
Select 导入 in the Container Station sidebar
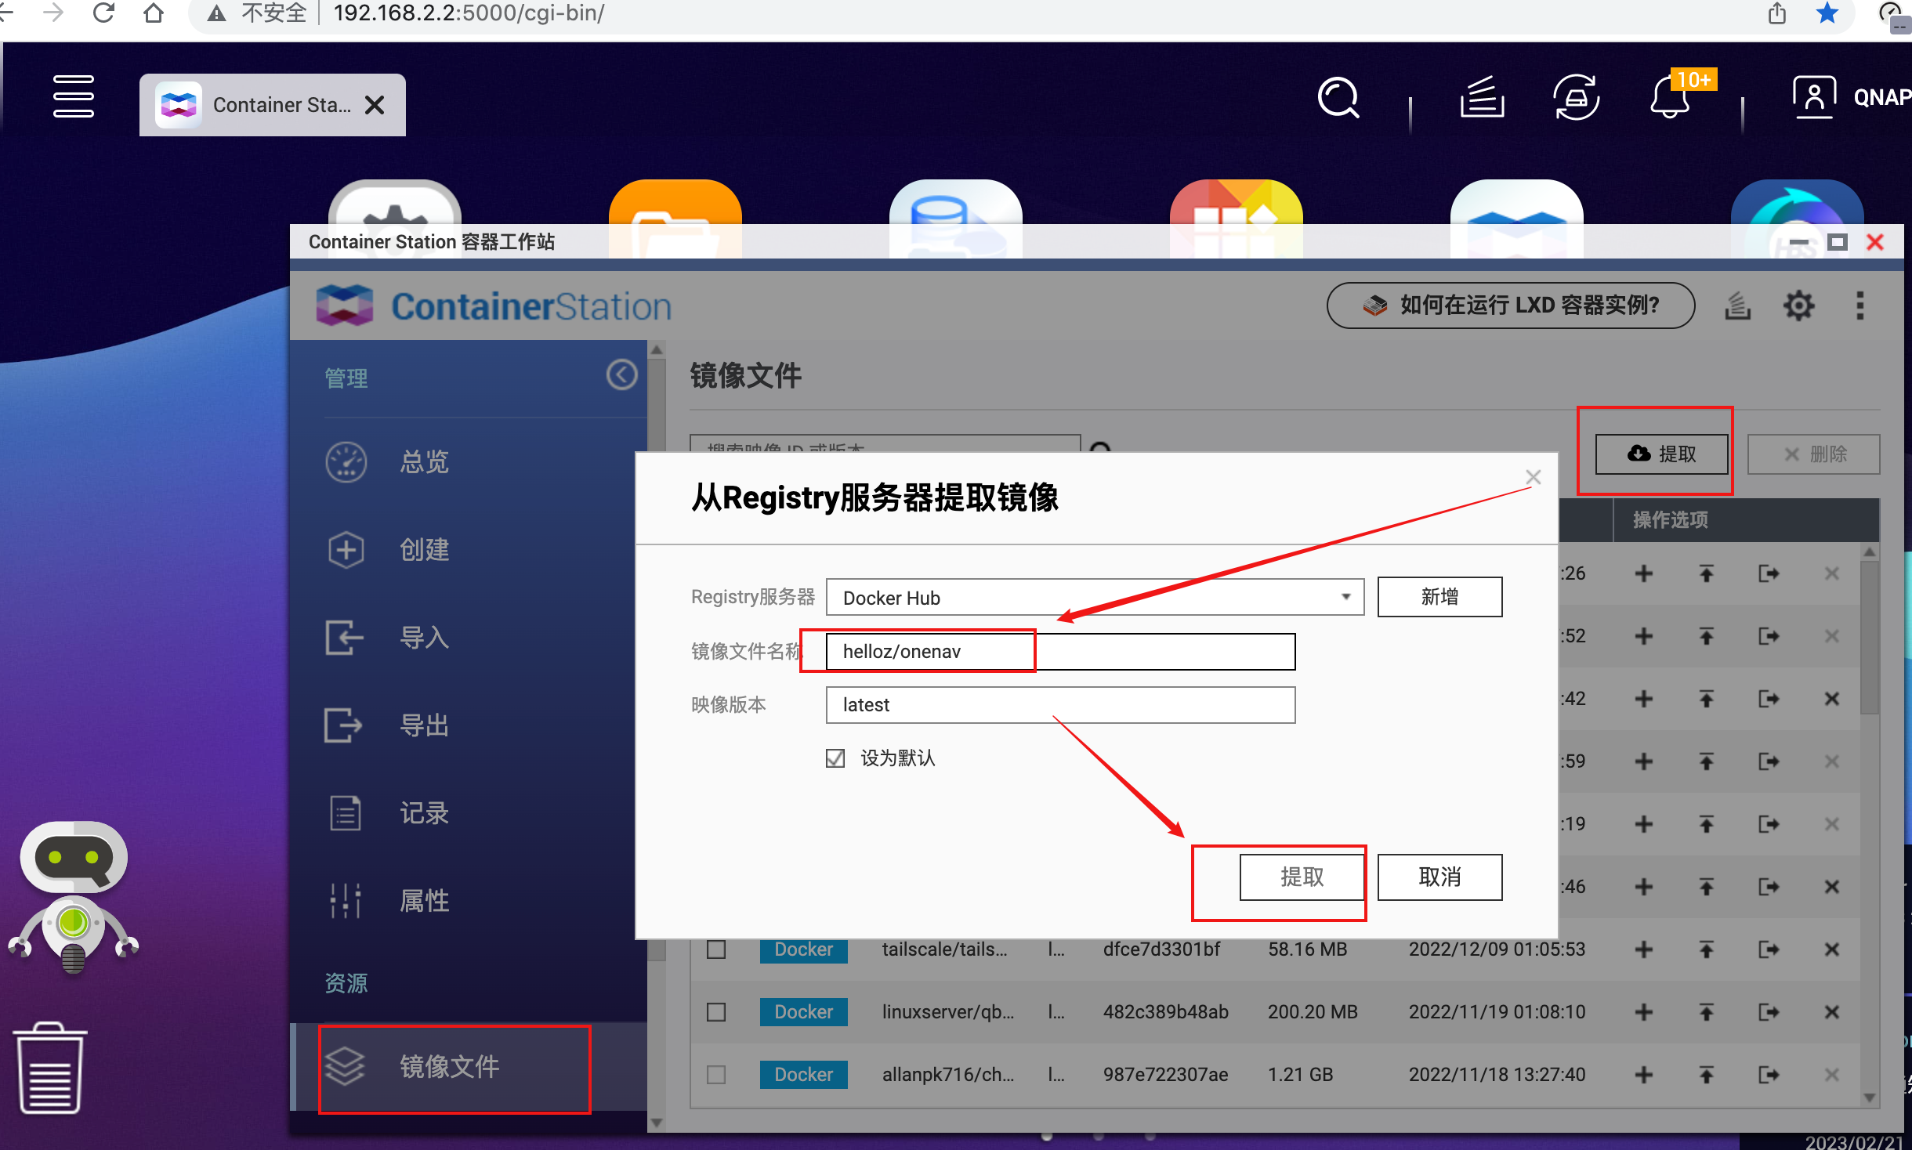[x=423, y=638]
